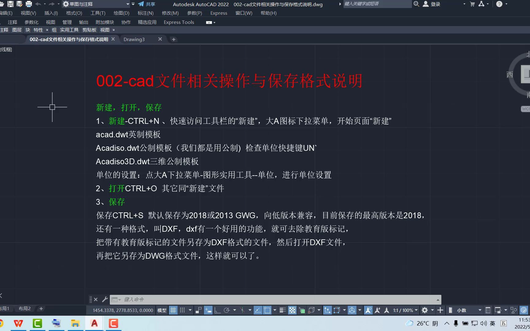Click the Undo arrow icon
Screen dimensions: 530x331
38,4
